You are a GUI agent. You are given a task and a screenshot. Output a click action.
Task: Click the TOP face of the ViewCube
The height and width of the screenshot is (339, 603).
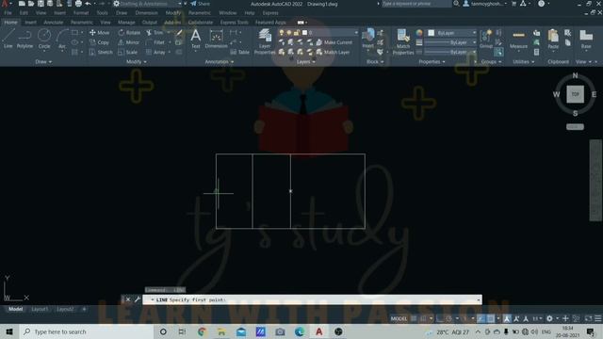point(575,94)
